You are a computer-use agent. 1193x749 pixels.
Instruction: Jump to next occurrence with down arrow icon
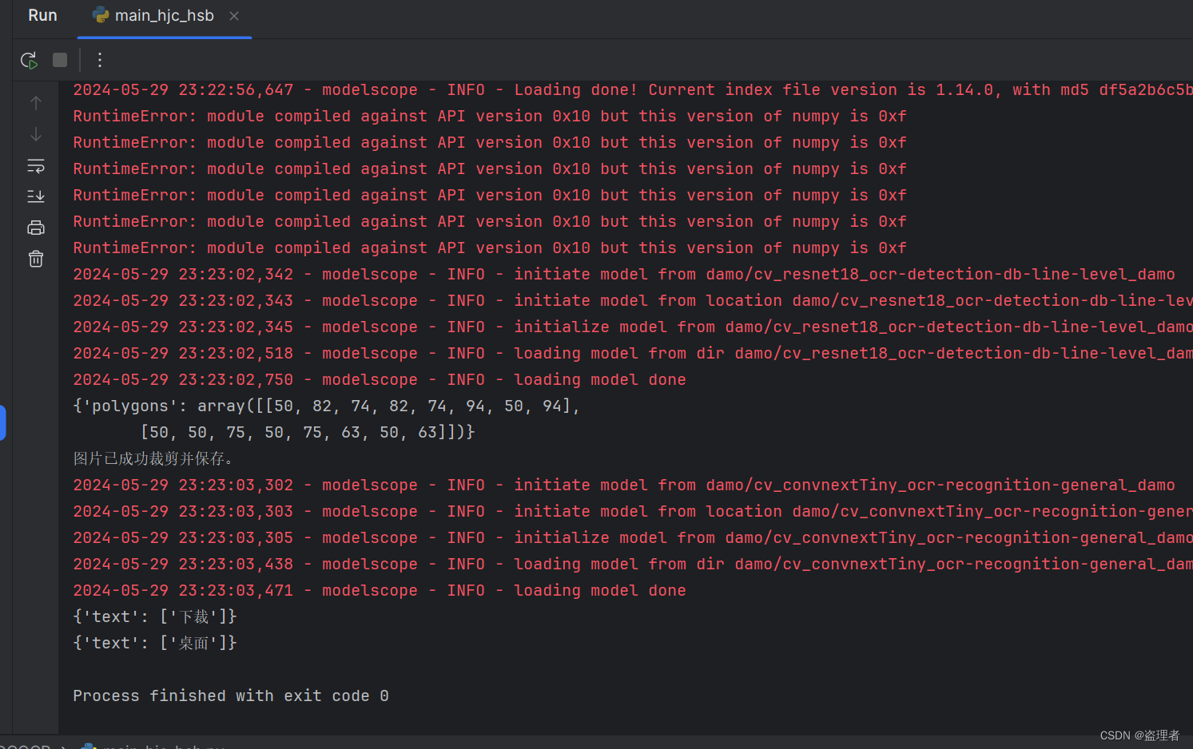tap(35, 134)
